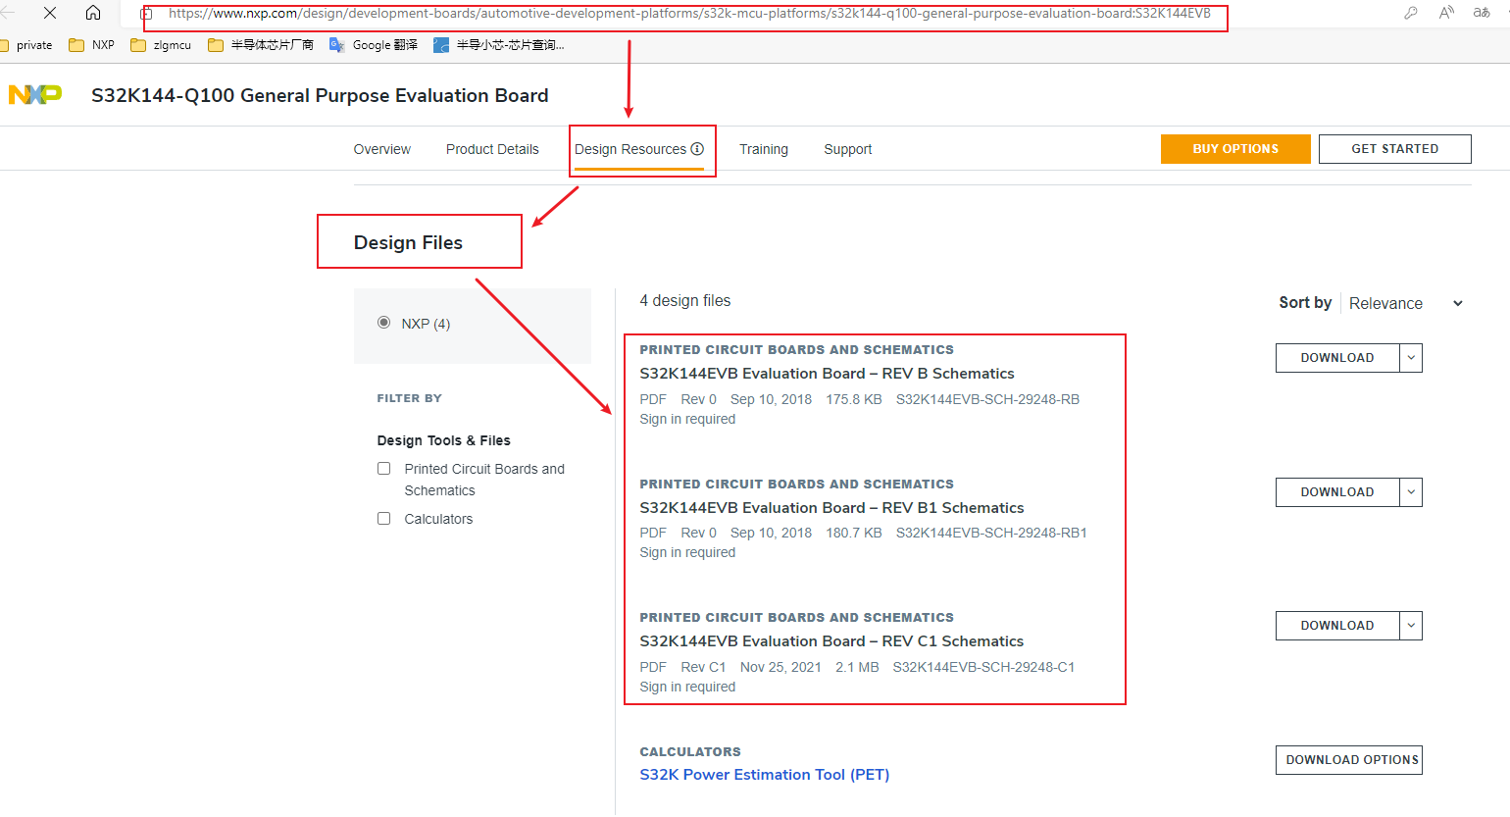The image size is (1510, 817).
Task: Click the '180.7 KB' file size text
Action: click(854, 533)
